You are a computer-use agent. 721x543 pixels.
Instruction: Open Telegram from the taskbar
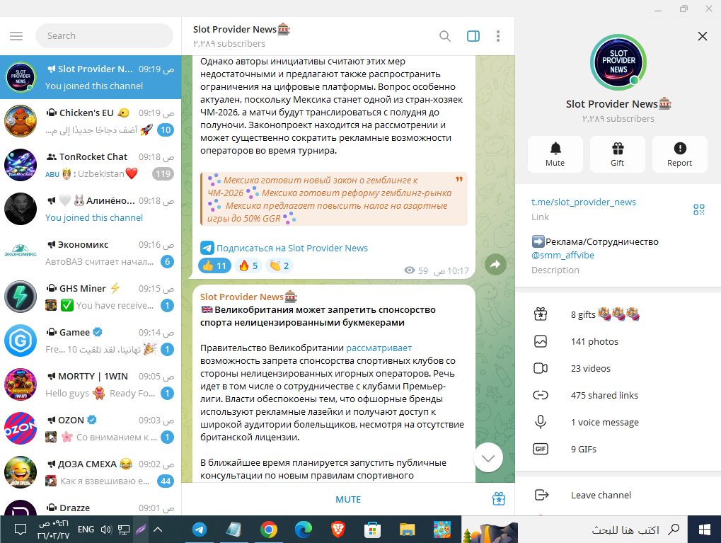point(199,530)
